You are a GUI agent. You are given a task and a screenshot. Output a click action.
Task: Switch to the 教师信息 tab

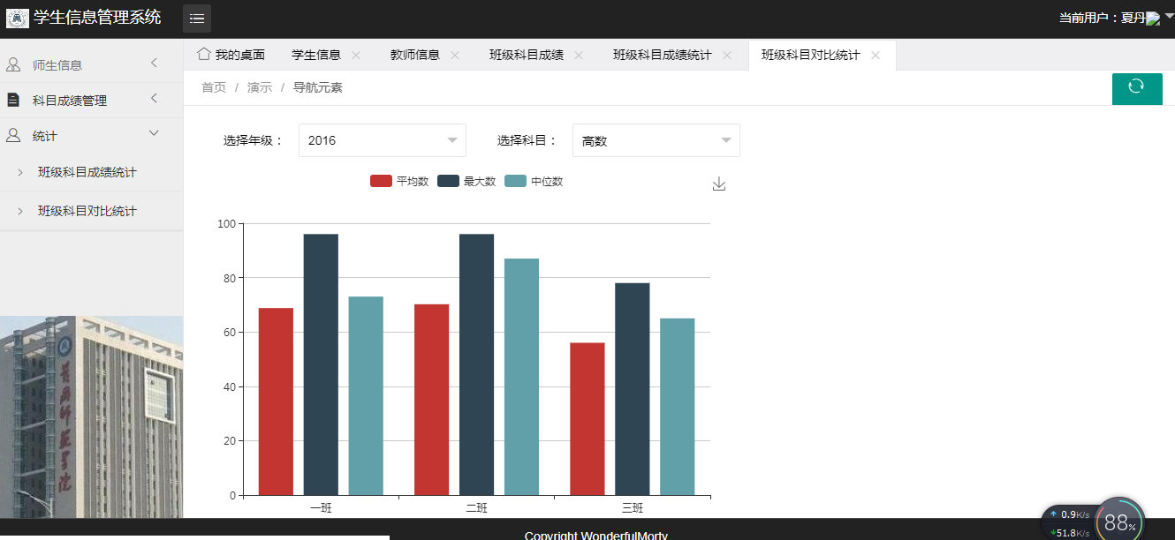tap(415, 55)
